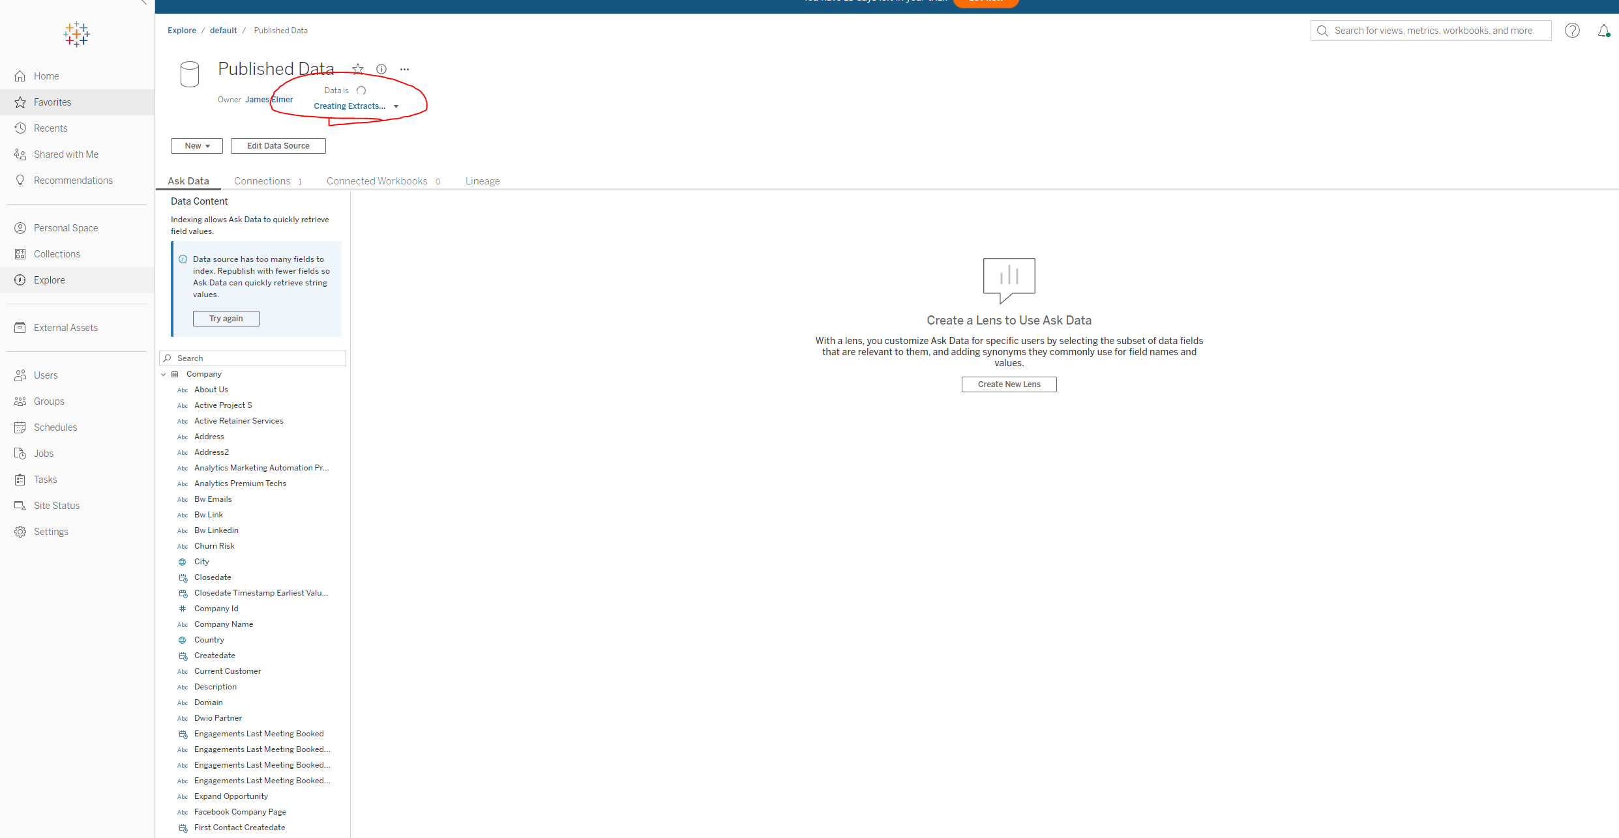Open the Shared with Me section
The height and width of the screenshot is (838, 1619).
(x=65, y=154)
